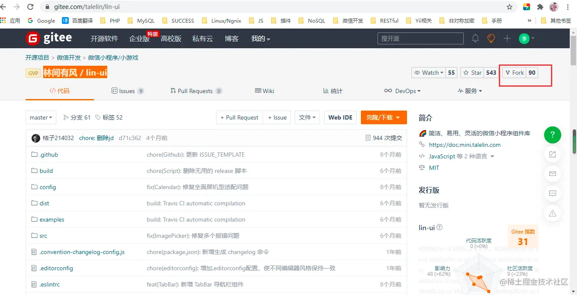Click the Fork button
Image resolution: width=577 pixels, height=295 pixels.
coord(514,73)
